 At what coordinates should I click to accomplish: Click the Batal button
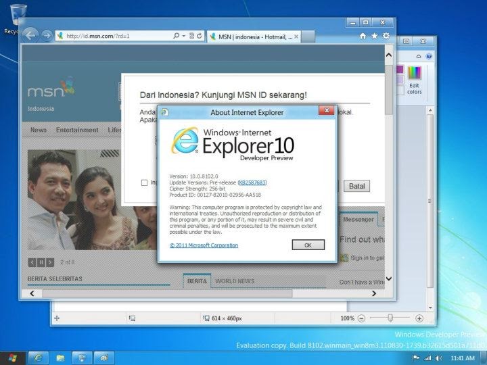click(x=356, y=186)
